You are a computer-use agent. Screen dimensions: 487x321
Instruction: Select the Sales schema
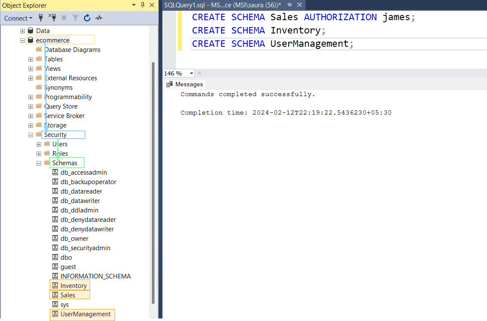click(69, 295)
